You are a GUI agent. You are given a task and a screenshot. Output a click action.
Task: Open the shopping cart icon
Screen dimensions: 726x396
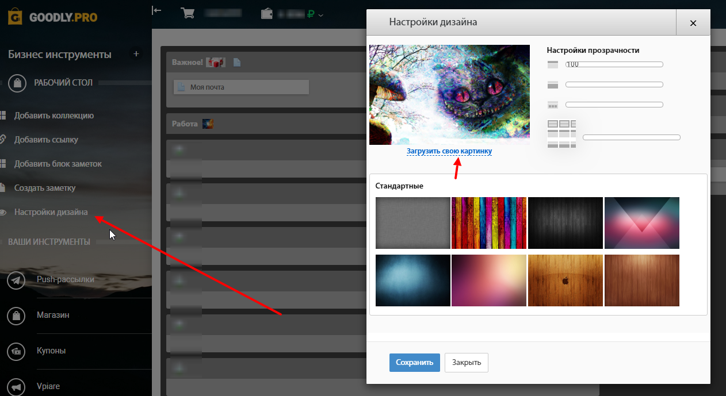coord(188,13)
